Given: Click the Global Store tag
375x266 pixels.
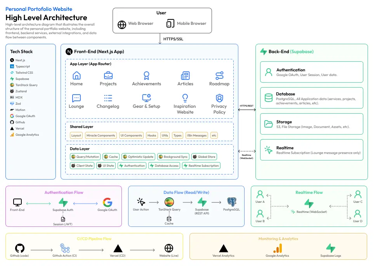Looking at the screenshot, I should (x=204, y=157).
